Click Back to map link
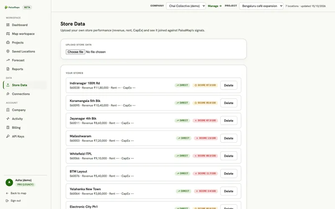The image size is (335, 209). 16,193
